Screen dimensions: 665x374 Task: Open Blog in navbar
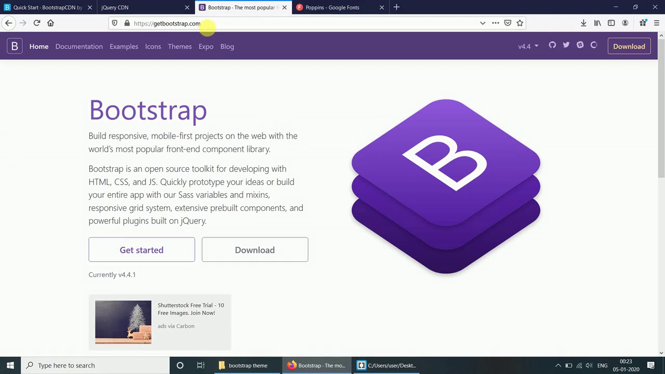point(227,46)
